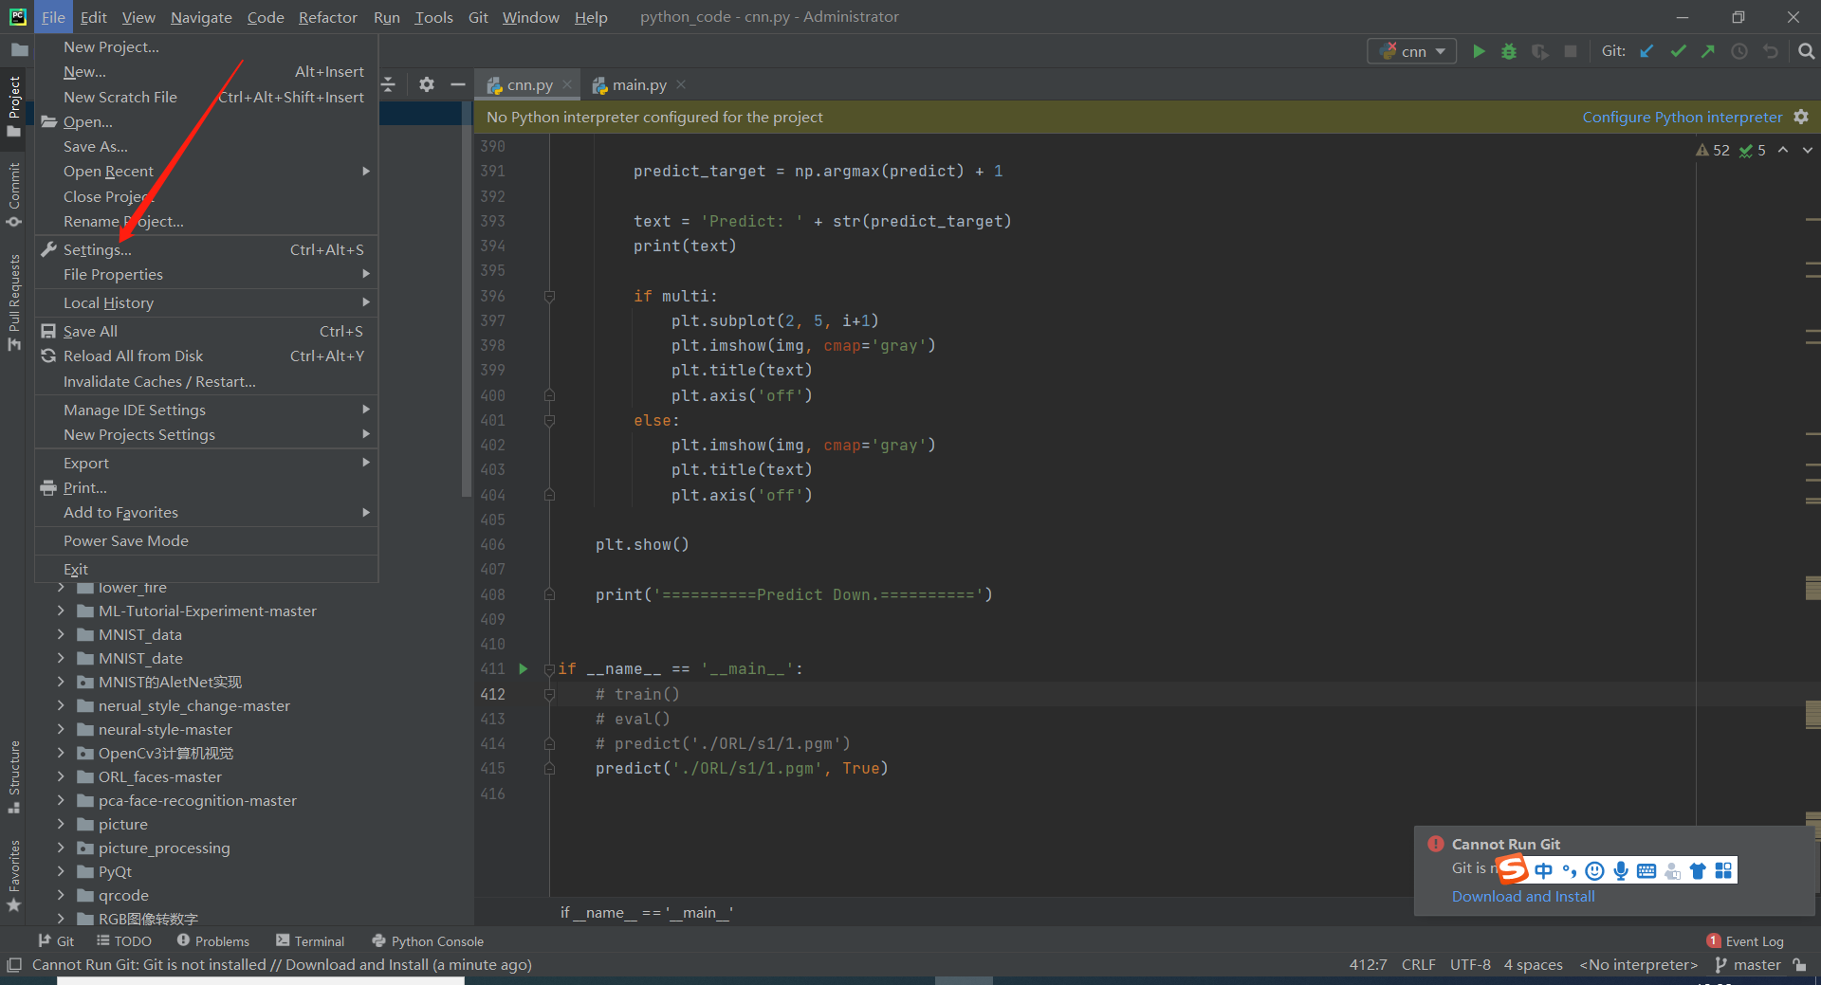Viewport: 1821px width, 985px height.
Task: Click 4 spaces indent widget
Action: point(1533,965)
